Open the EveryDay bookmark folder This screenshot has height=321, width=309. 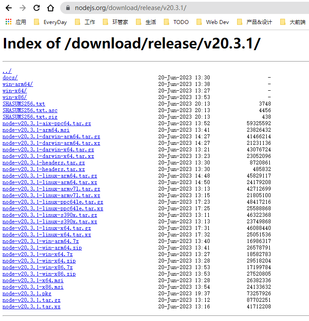tap(51, 22)
